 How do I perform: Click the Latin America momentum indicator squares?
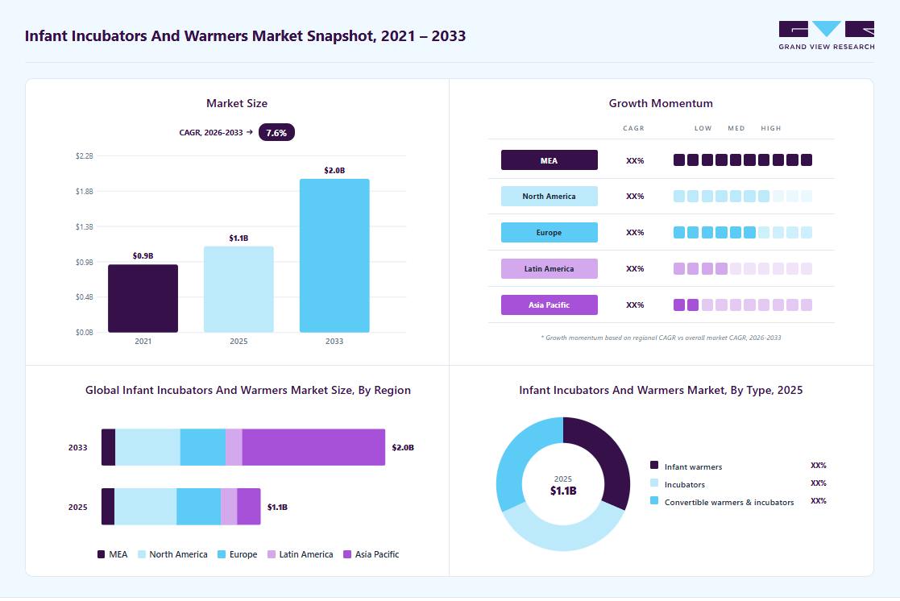[x=743, y=268]
